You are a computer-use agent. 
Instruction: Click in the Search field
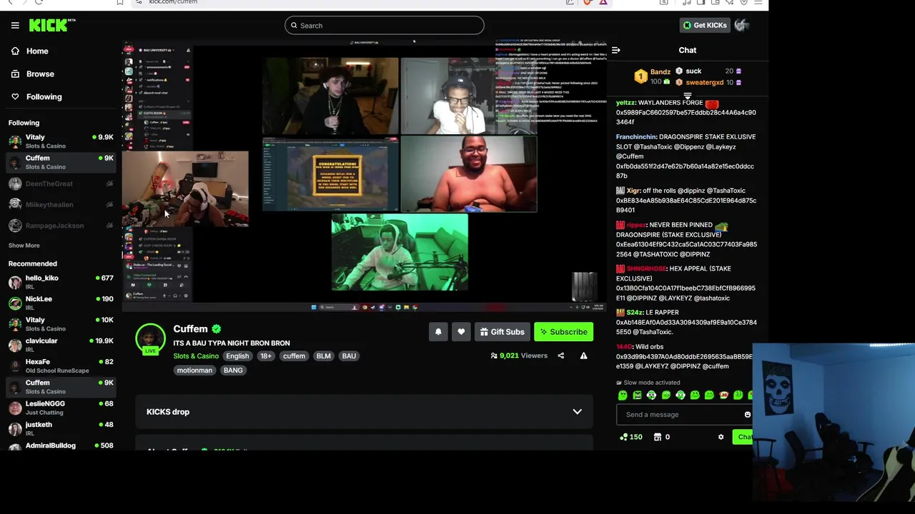[x=385, y=26]
